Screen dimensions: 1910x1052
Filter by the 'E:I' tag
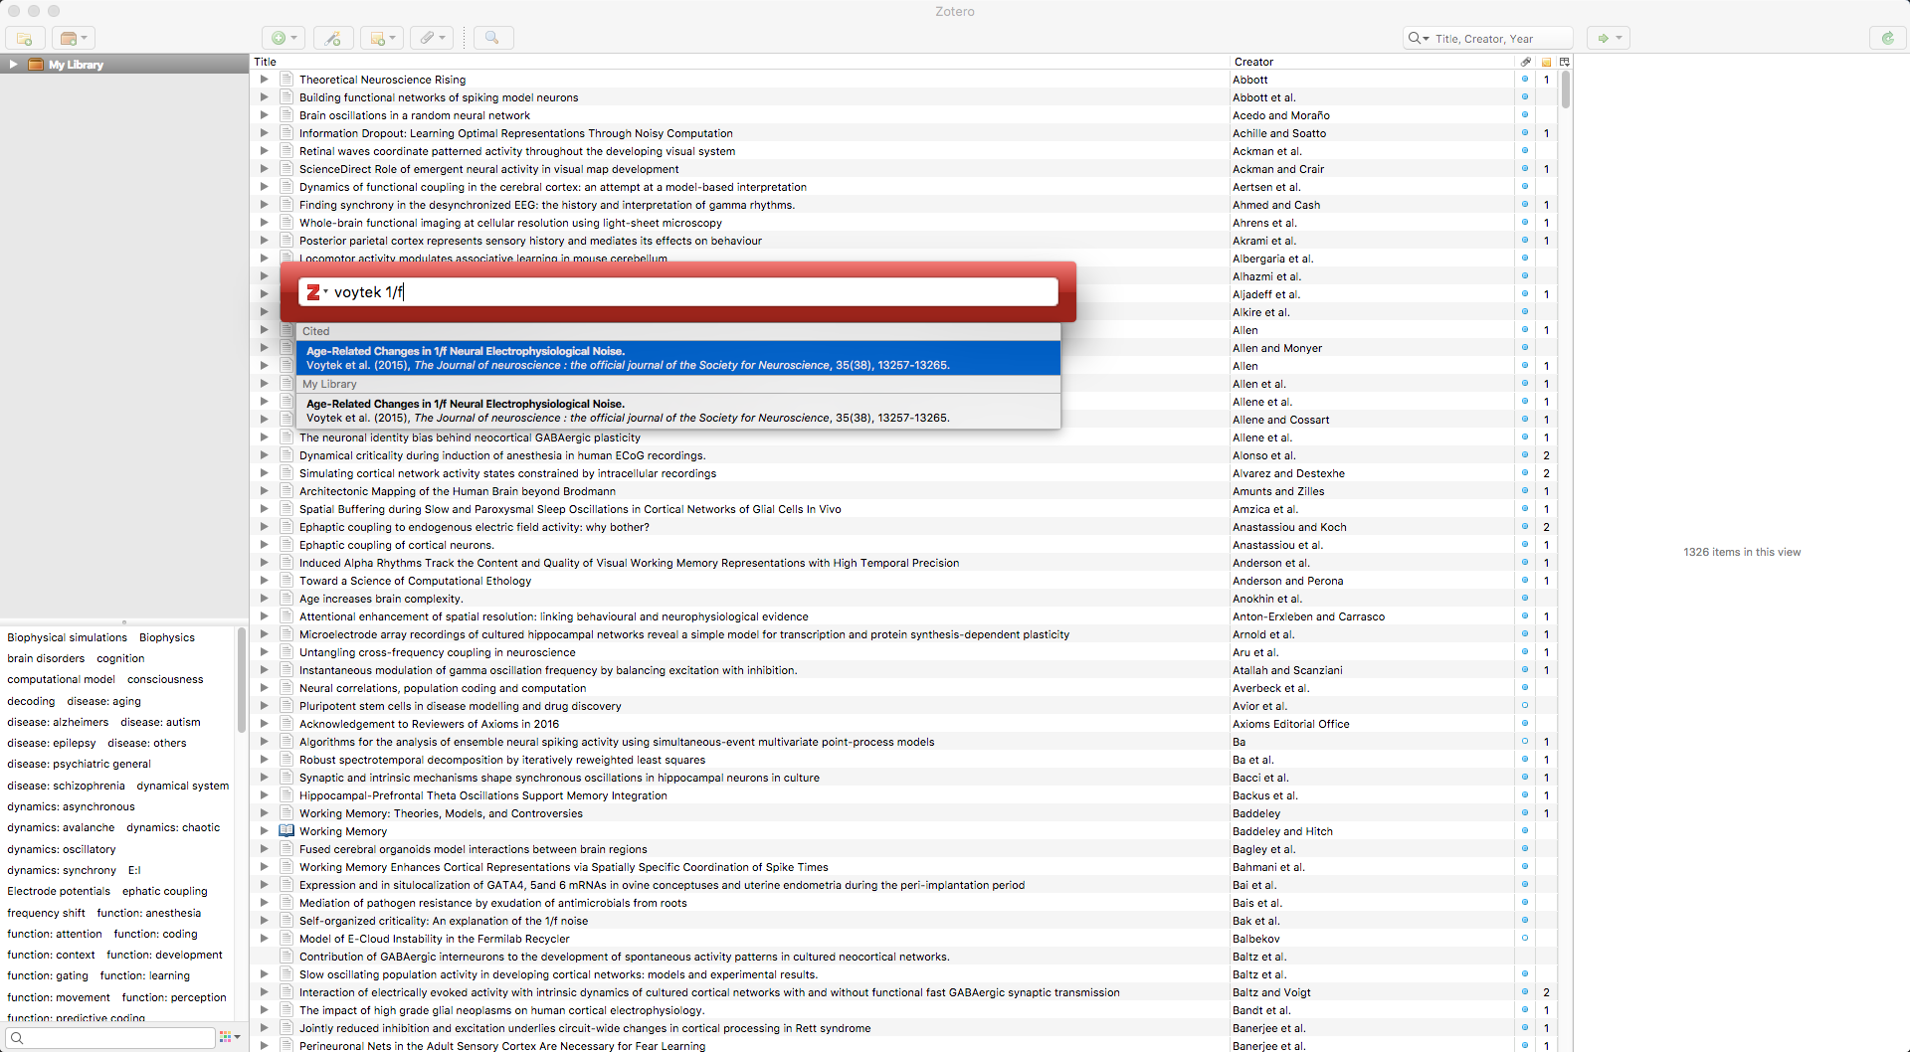(x=134, y=870)
